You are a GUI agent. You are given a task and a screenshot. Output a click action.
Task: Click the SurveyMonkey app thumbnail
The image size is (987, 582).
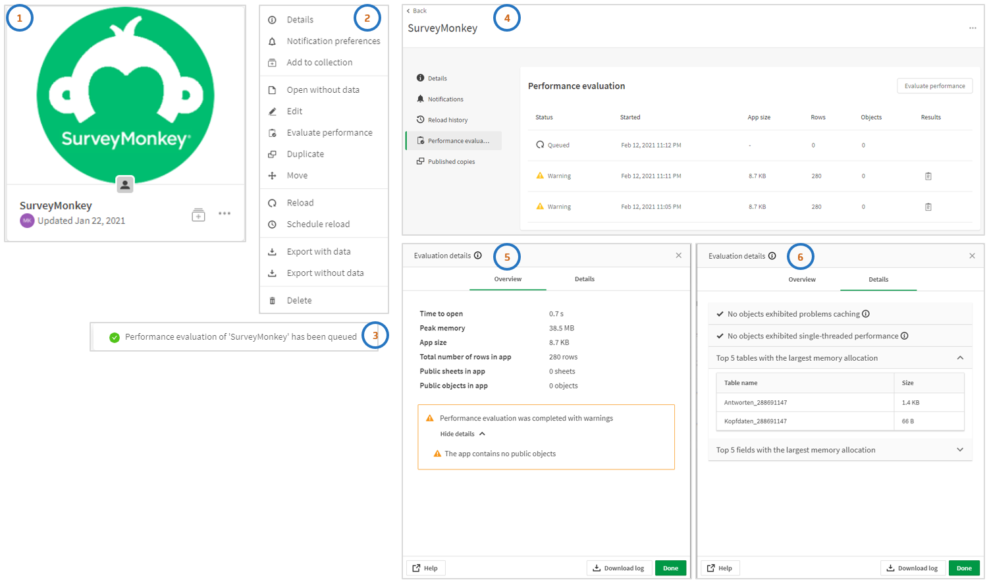click(x=125, y=95)
